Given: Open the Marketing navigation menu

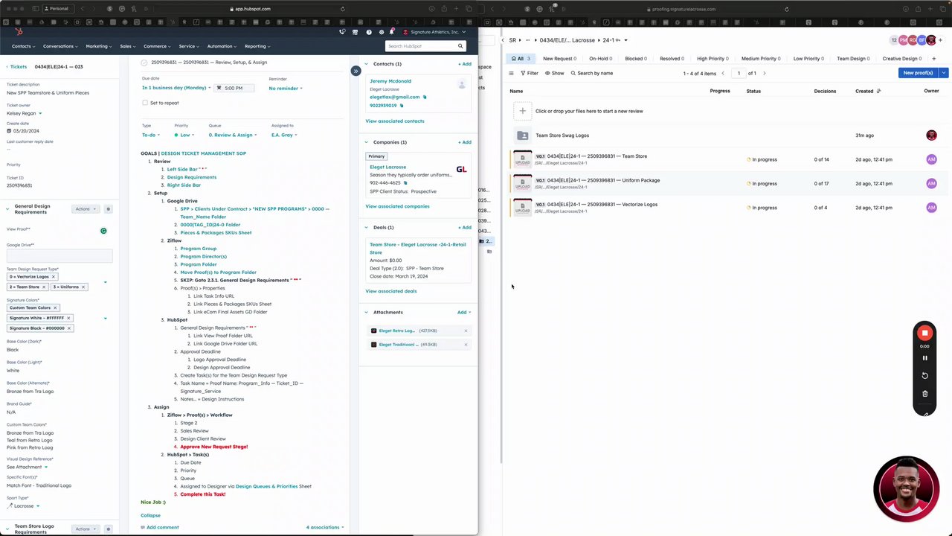Looking at the screenshot, I should point(98,46).
